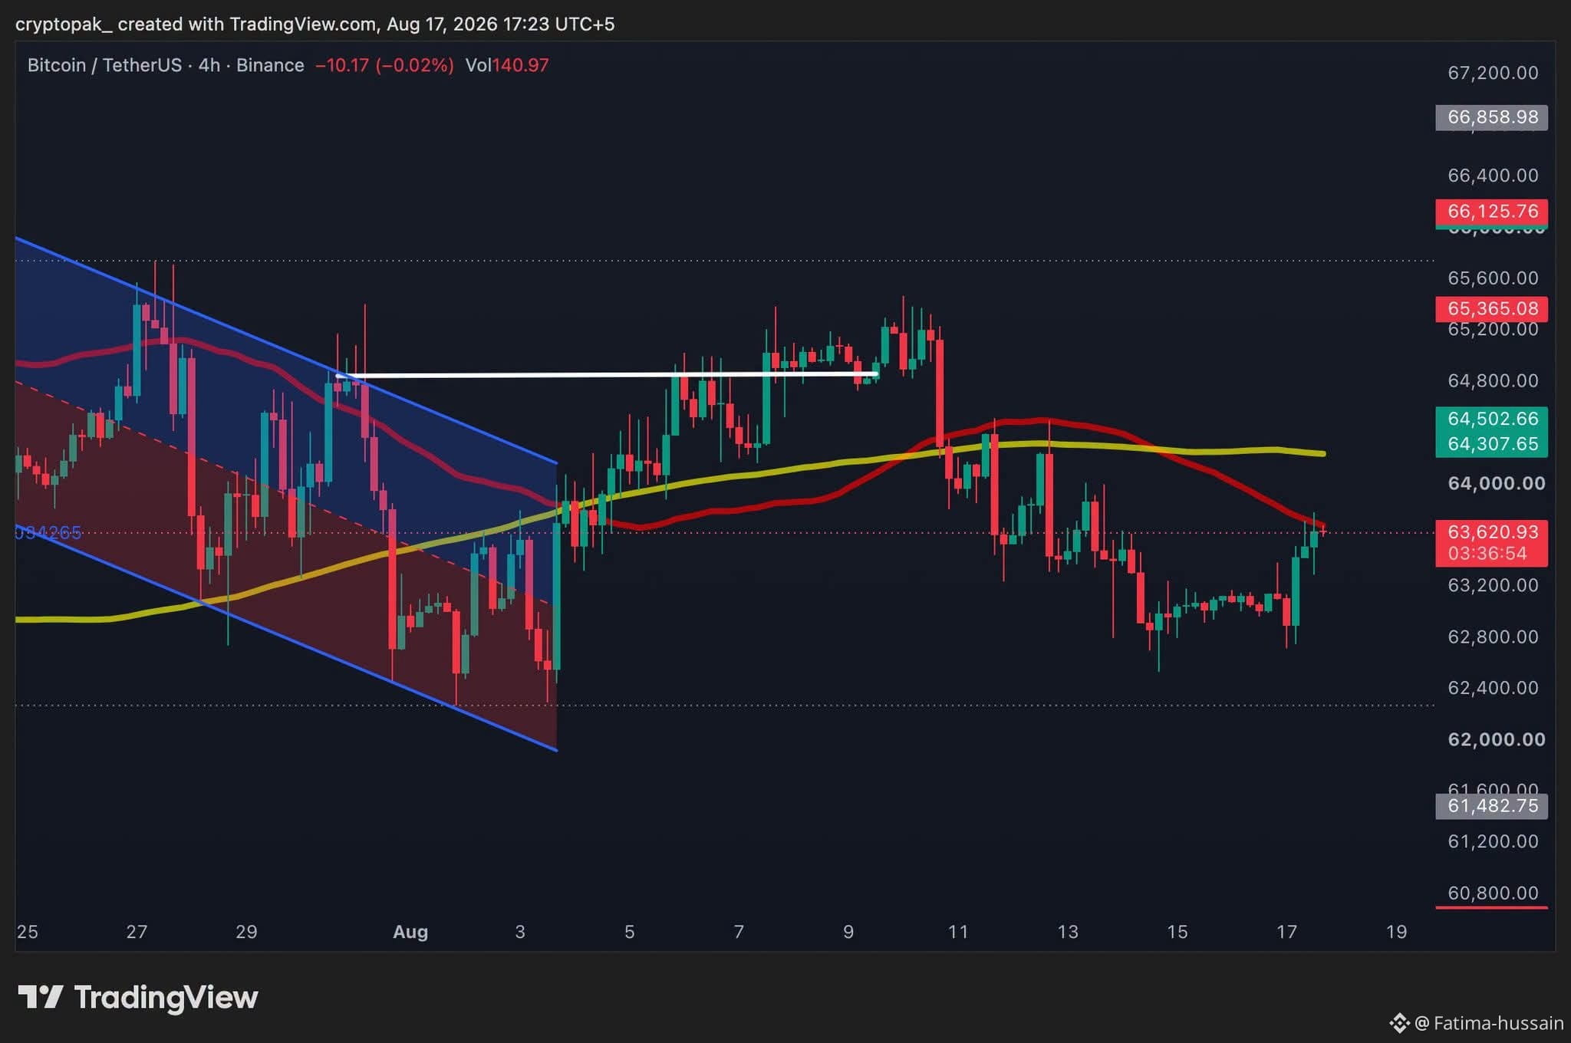Click the 64,000.00 price axis tick

pyautogui.click(x=1496, y=483)
